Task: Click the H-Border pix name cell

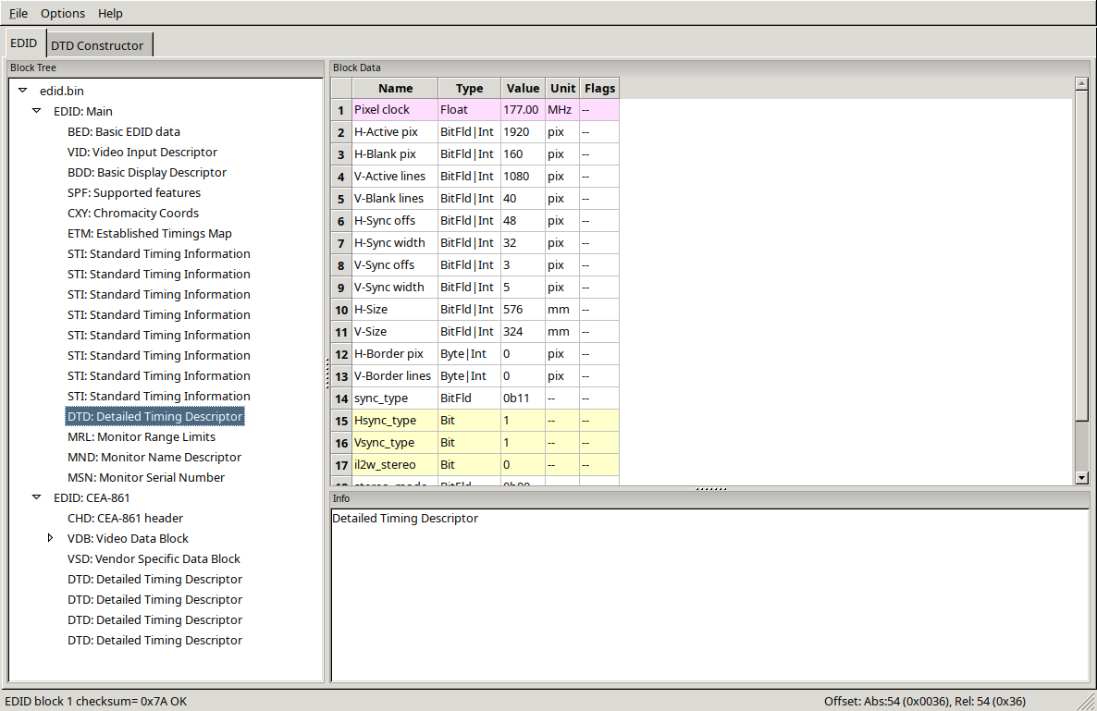Action: tap(395, 354)
